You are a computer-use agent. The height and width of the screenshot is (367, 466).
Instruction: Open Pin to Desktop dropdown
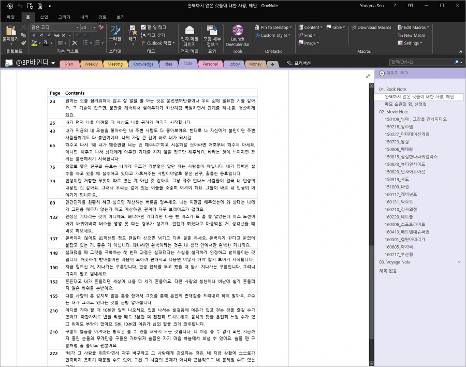click(x=273, y=27)
